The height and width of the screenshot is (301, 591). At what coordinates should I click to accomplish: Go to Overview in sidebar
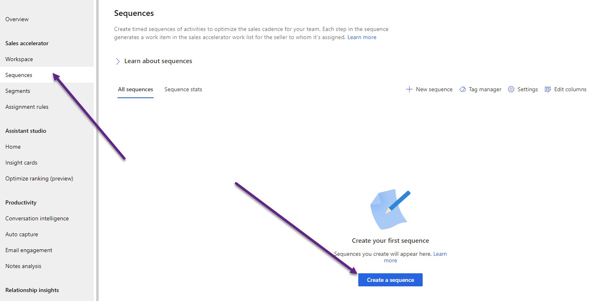point(17,19)
